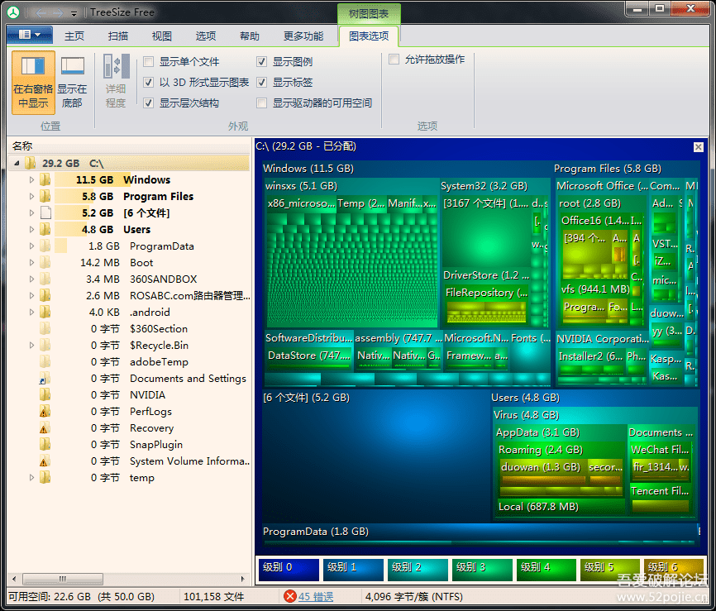Open the Quick Access Toolbar dropdown
The width and height of the screenshot is (716, 611).
coord(74,12)
